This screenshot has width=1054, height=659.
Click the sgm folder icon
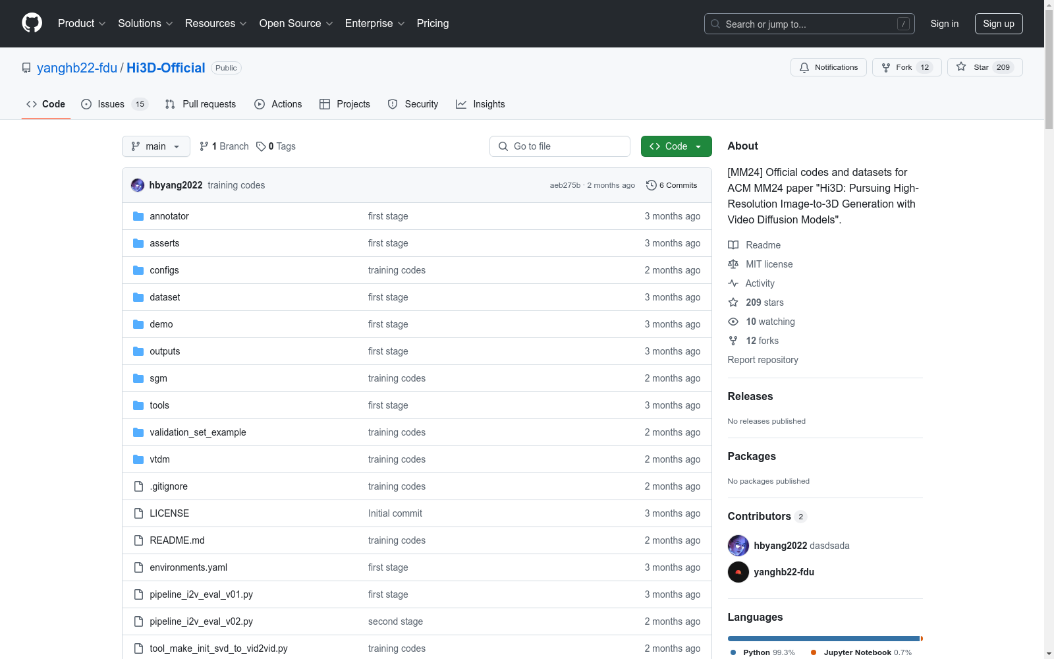138,378
